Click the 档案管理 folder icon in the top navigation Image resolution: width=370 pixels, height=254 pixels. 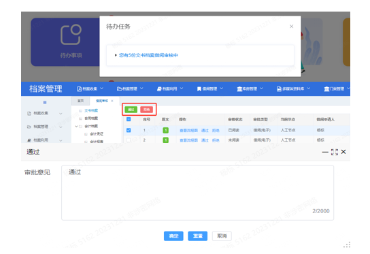[x=120, y=89]
